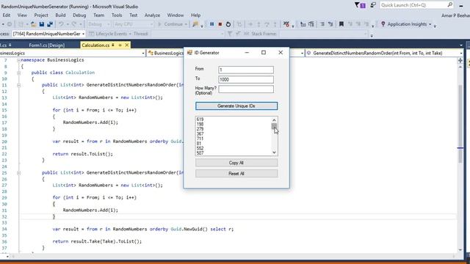
Task: Click the Application Insights pin icon
Action: (x=383, y=24)
